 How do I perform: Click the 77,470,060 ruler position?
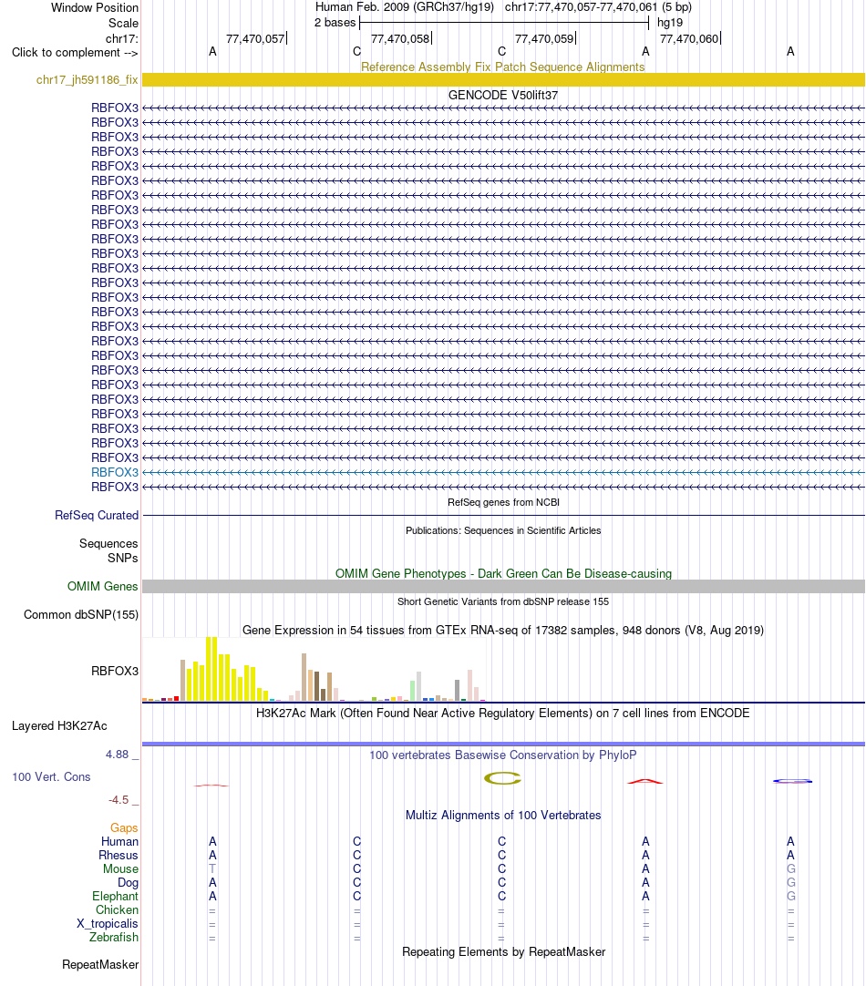point(689,38)
